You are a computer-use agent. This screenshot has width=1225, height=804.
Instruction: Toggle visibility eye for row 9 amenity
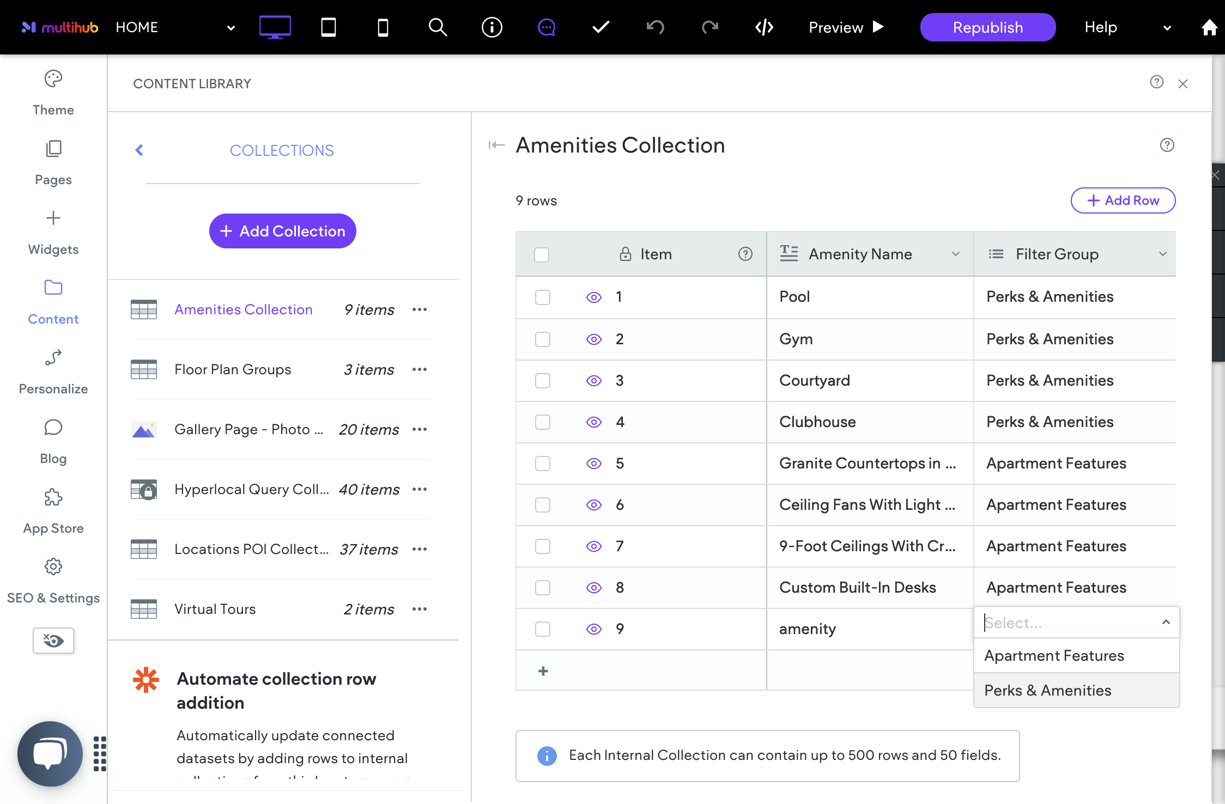tap(594, 629)
